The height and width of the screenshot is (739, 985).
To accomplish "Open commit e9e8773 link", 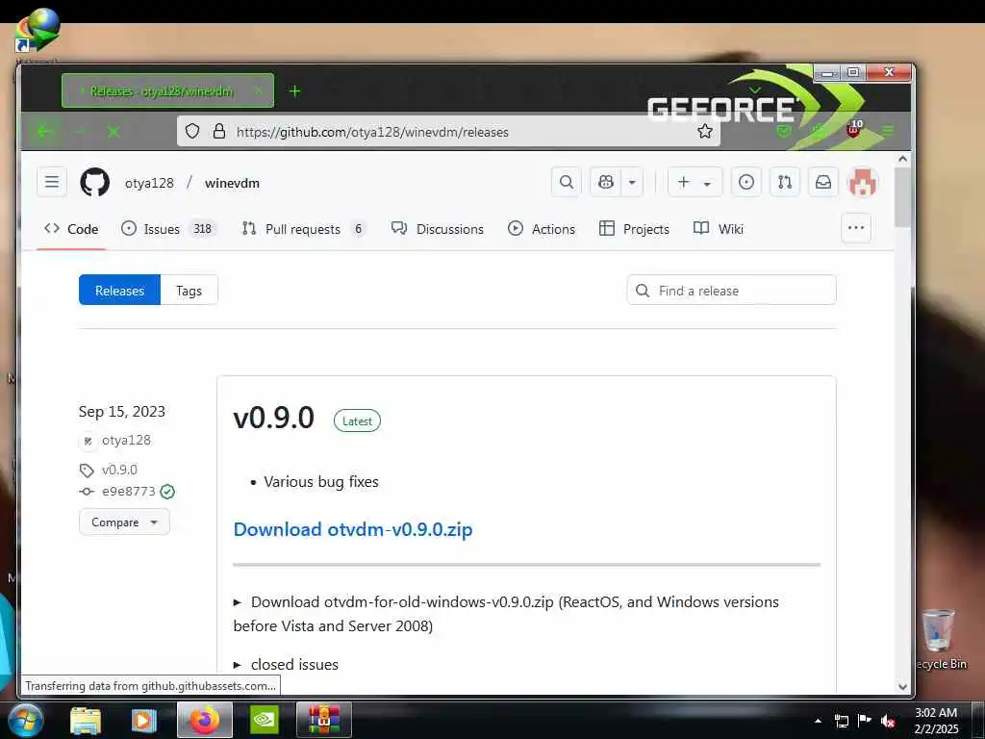I will 129,492.
